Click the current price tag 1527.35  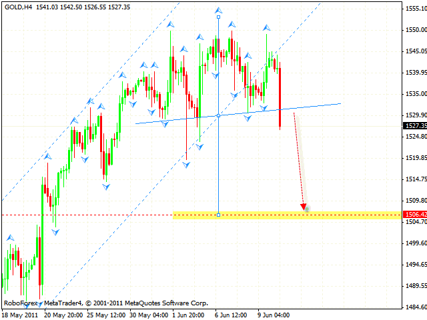(414, 125)
